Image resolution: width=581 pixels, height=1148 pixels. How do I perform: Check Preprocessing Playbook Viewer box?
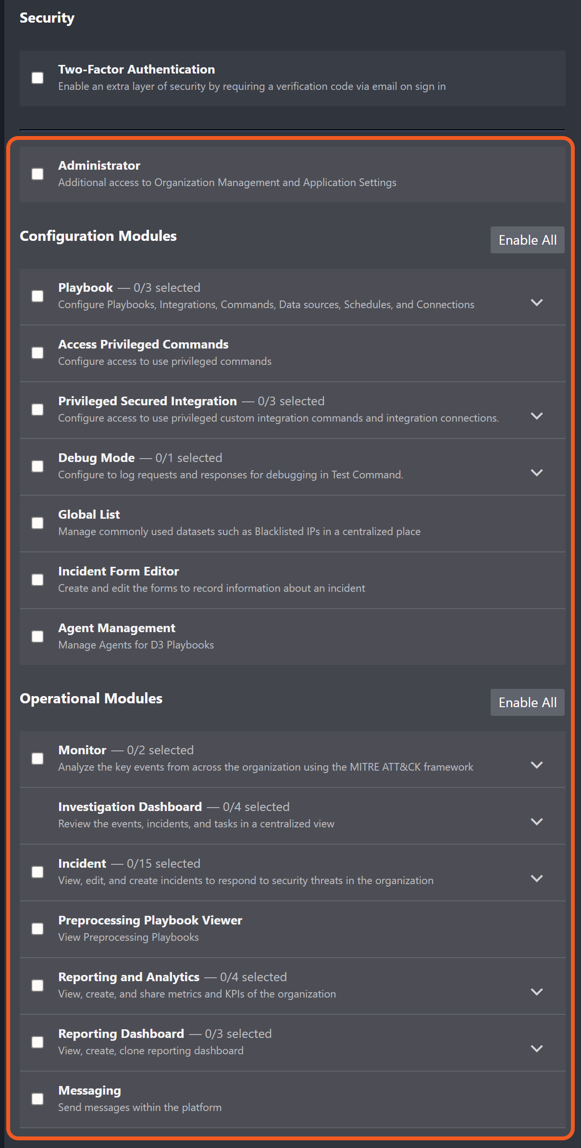[37, 929]
